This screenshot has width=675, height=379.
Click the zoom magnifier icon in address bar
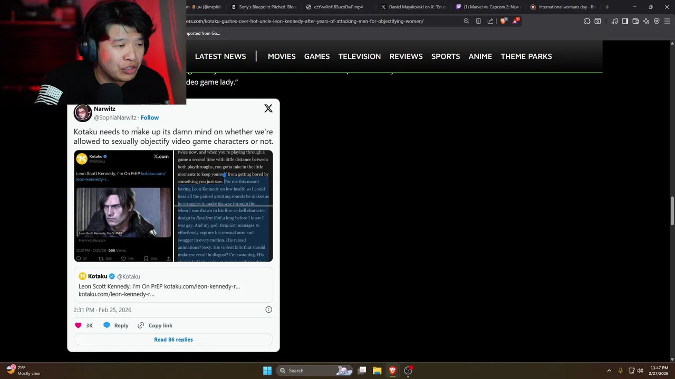[466, 21]
